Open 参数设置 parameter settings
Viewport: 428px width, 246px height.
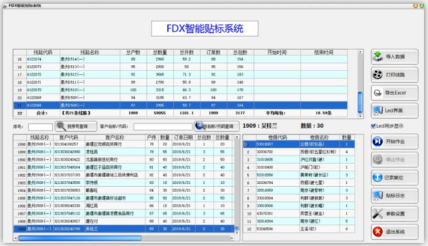(395, 214)
